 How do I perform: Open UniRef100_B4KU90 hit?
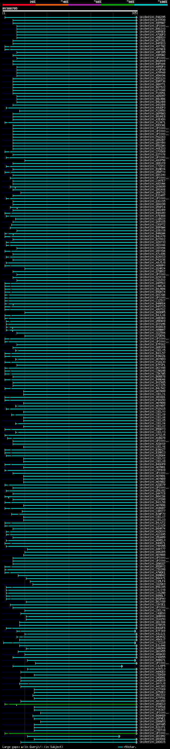152,213
